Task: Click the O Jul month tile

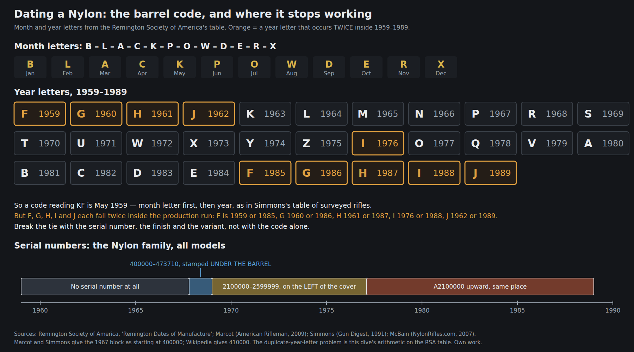Action: (254, 67)
